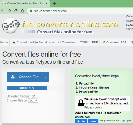
Task: Click the '1. Upload file' step text
Action: pyautogui.click(x=85, y=83)
